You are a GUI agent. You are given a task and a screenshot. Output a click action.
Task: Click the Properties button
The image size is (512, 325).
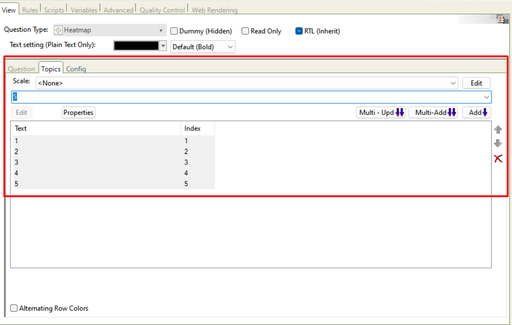pyautogui.click(x=78, y=113)
